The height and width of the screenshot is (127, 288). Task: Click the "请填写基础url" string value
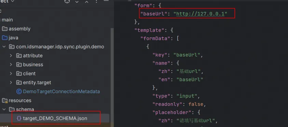point(196,121)
